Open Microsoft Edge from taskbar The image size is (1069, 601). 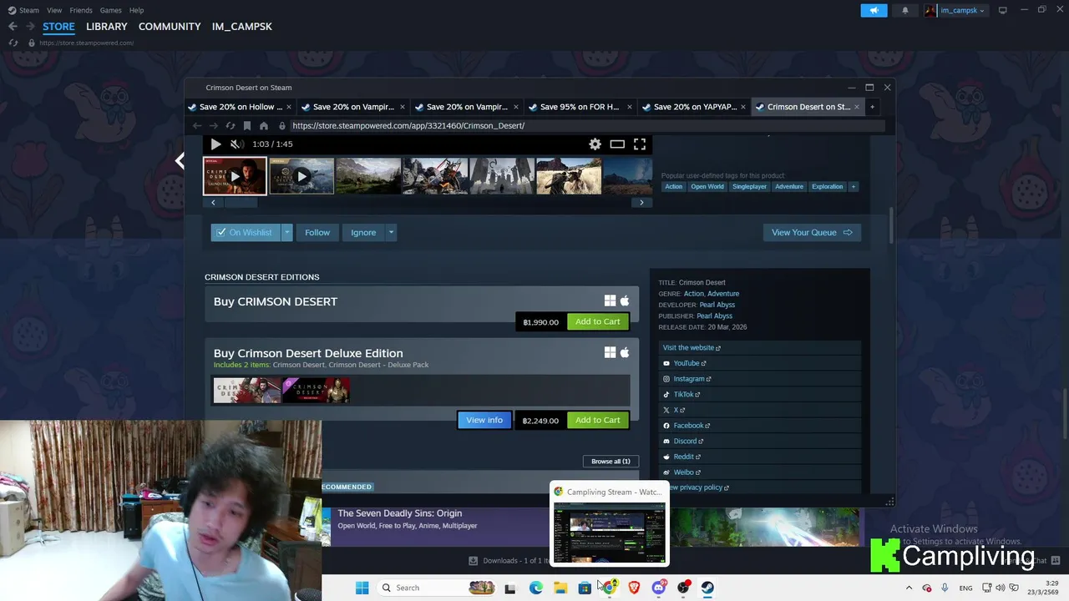536,588
